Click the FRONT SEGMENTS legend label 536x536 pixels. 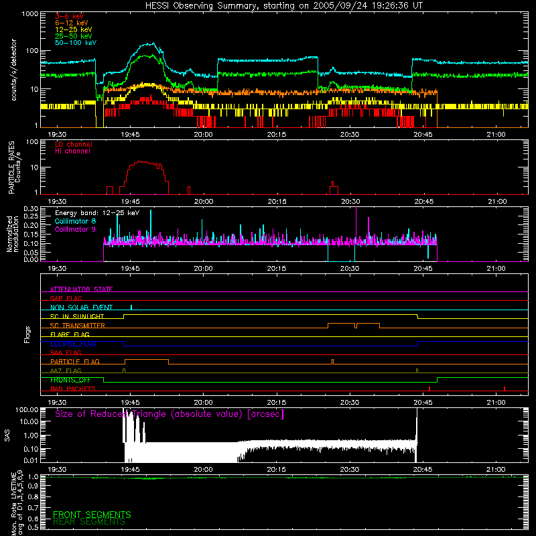[92, 515]
